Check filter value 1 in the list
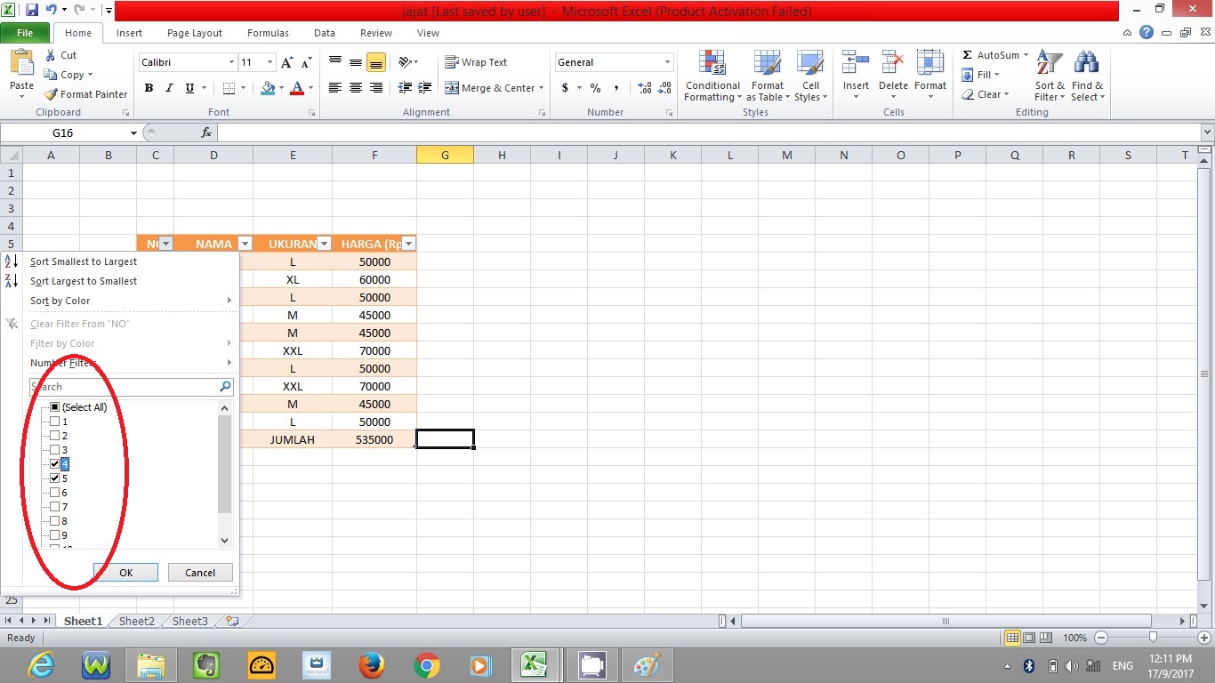 coord(53,421)
